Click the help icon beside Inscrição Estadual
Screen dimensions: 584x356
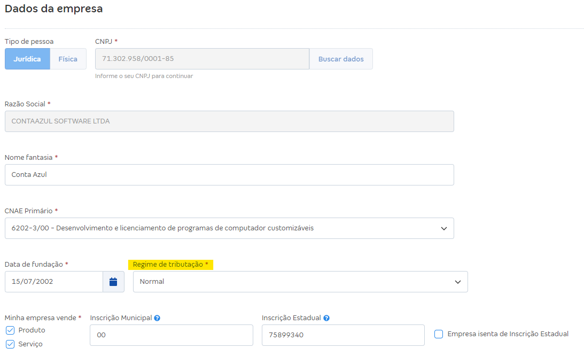[x=326, y=318]
